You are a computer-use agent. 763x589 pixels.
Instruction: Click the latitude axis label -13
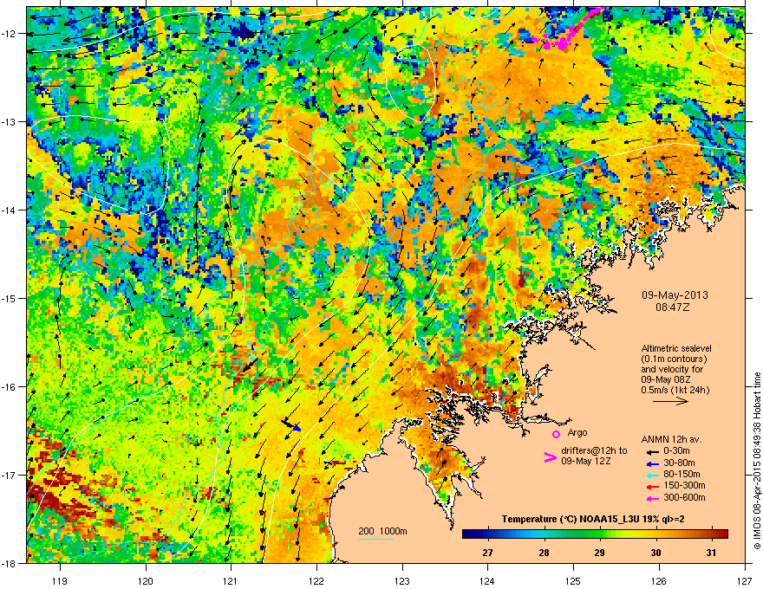click(9, 122)
